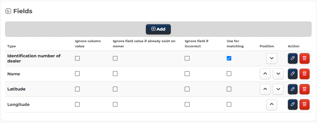
Task: Edit the Latitude field
Action: (x=292, y=89)
